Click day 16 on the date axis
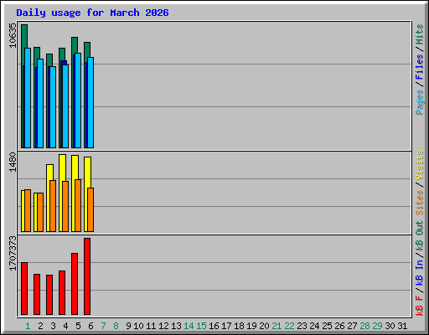The image size is (429, 335). pos(214,326)
